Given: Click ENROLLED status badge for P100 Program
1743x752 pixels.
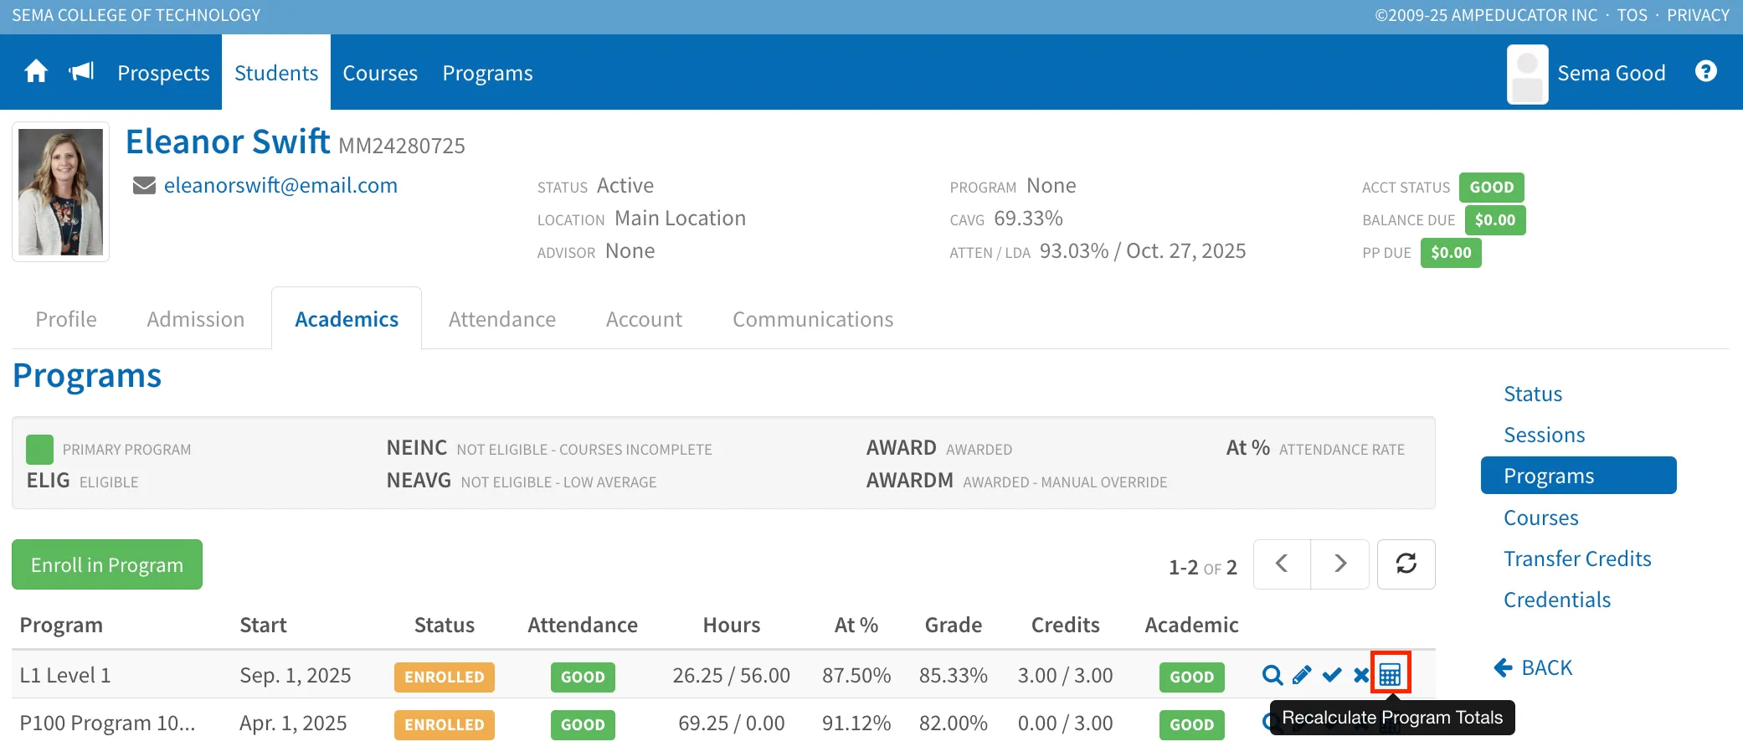Looking at the screenshot, I should point(445,724).
